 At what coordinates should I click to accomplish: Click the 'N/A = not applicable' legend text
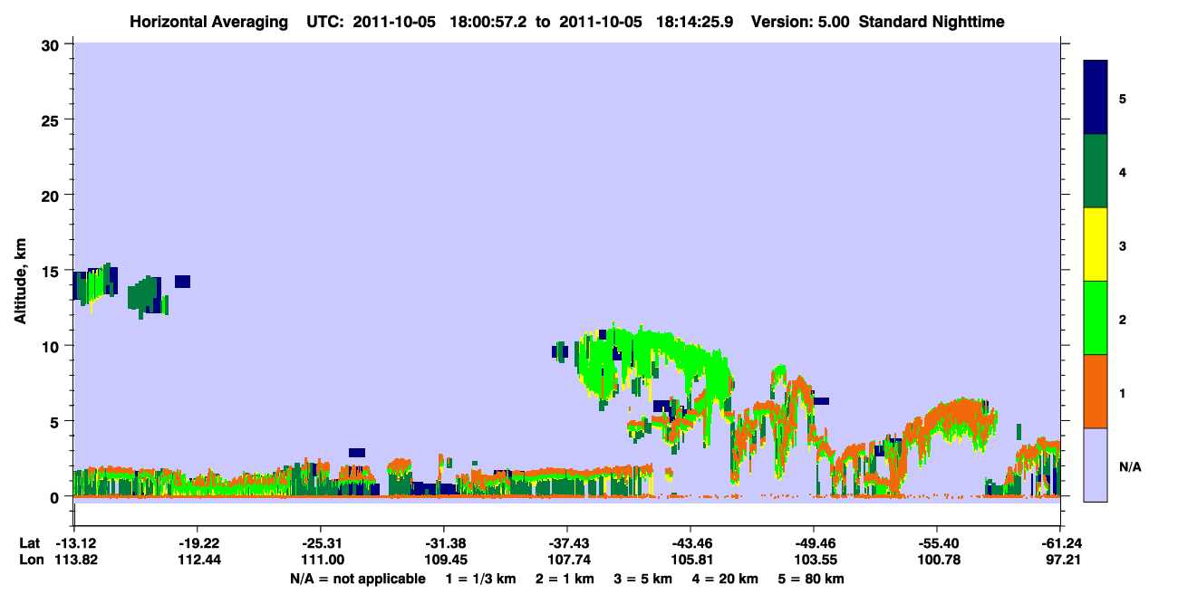pos(358,579)
